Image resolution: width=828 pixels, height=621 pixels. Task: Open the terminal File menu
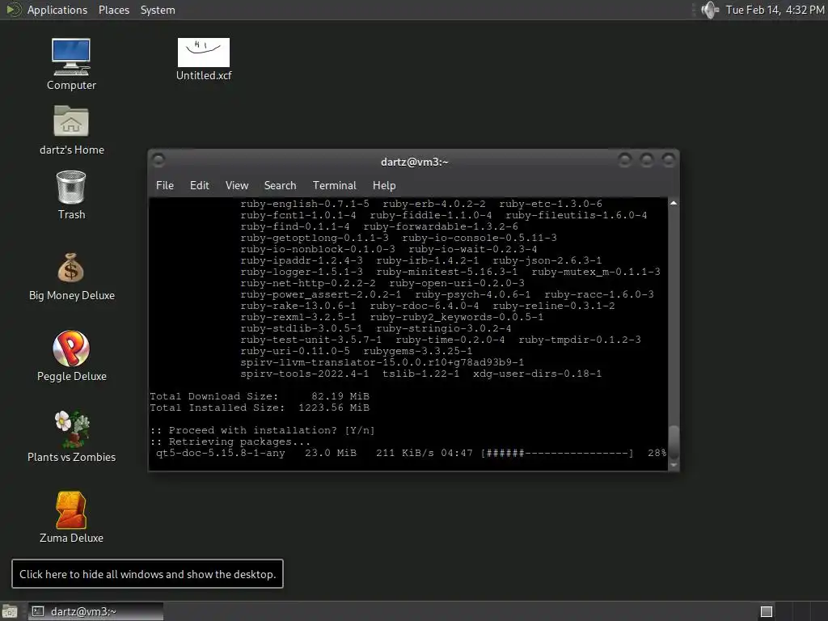pos(165,185)
